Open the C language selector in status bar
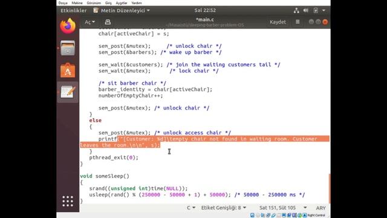The height and width of the screenshot is (218, 387). click(191, 208)
